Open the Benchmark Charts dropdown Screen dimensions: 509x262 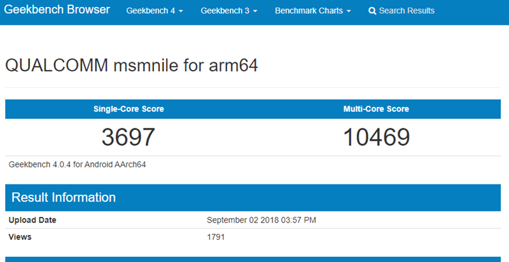312,11
